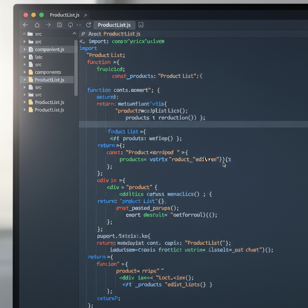
Task: Click the panel icon right of the ProductList.js tab
Action: (141, 25)
